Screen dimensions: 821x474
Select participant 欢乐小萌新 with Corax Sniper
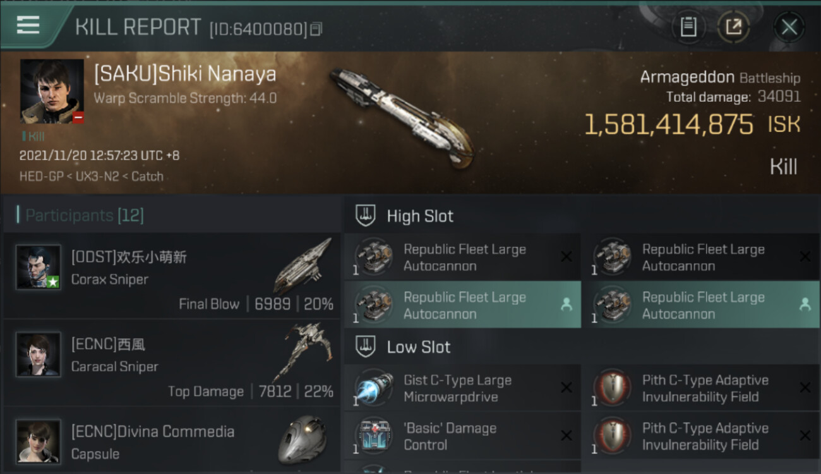(172, 276)
